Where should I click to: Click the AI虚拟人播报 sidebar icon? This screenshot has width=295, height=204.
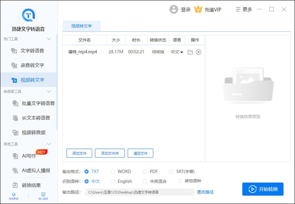pyautogui.click(x=15, y=171)
